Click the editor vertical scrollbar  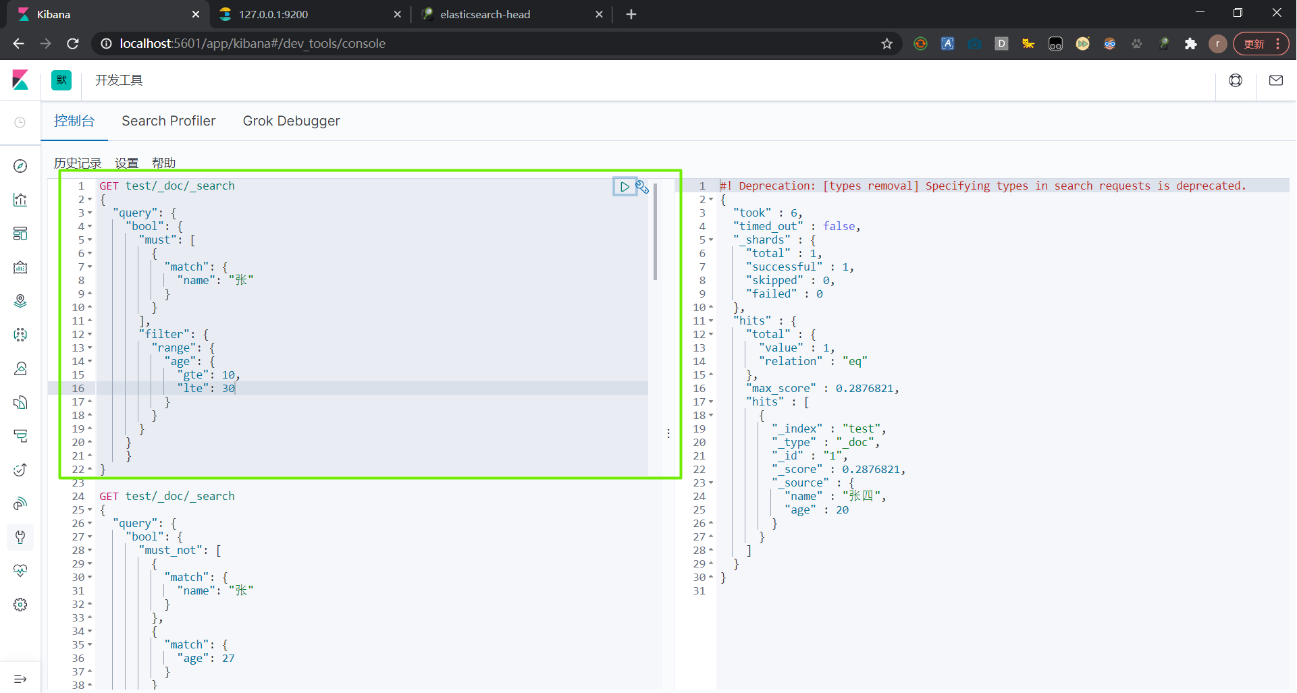coord(655,231)
